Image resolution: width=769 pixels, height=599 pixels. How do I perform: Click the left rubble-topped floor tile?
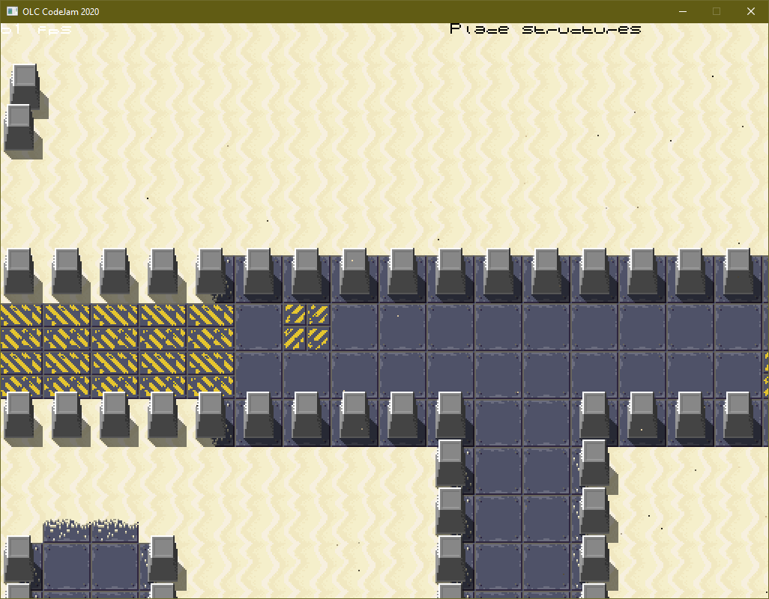pos(67,531)
